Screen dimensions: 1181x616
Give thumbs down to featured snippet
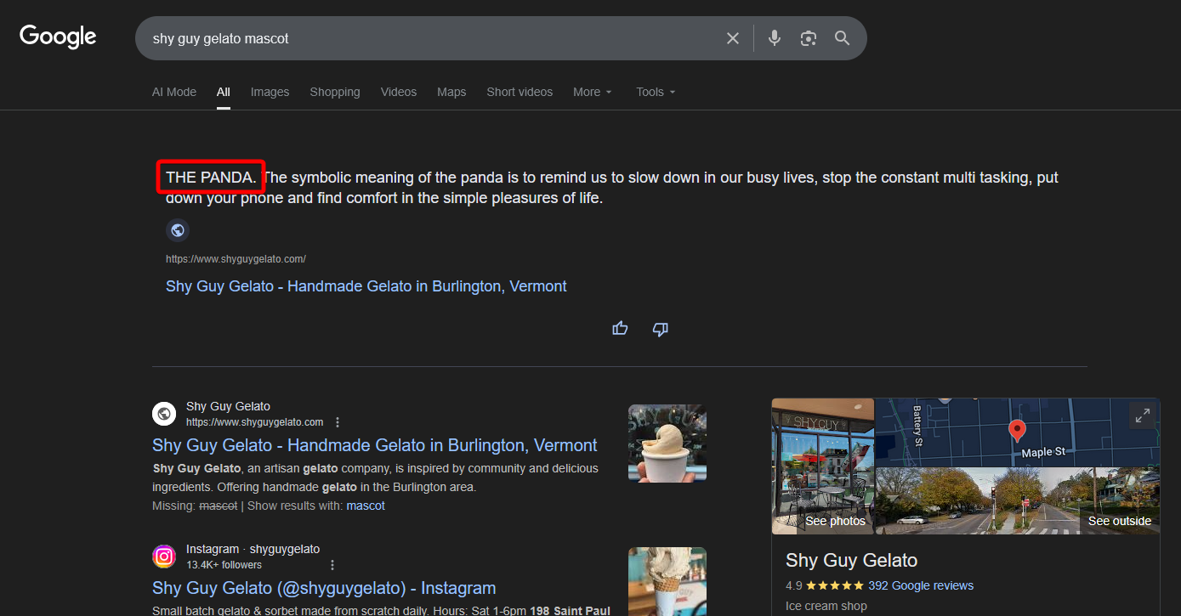coord(660,329)
